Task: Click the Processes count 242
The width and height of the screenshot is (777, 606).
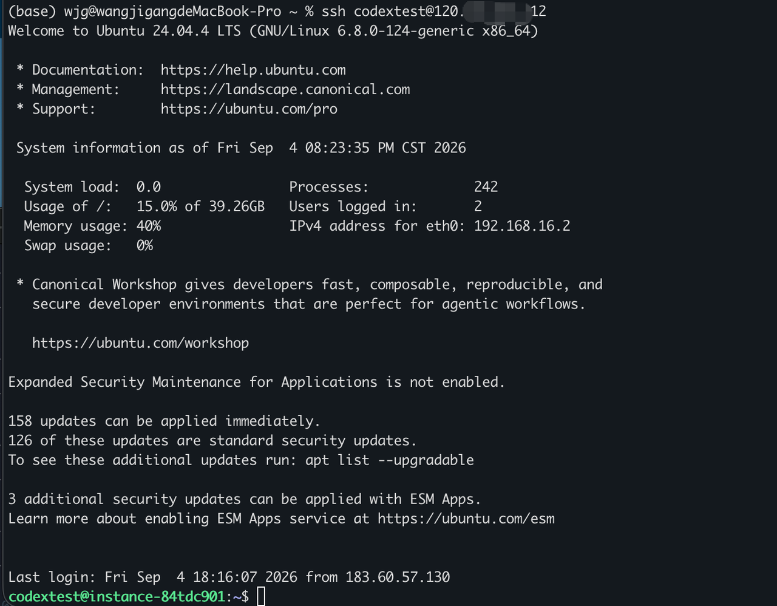Action: coord(486,187)
